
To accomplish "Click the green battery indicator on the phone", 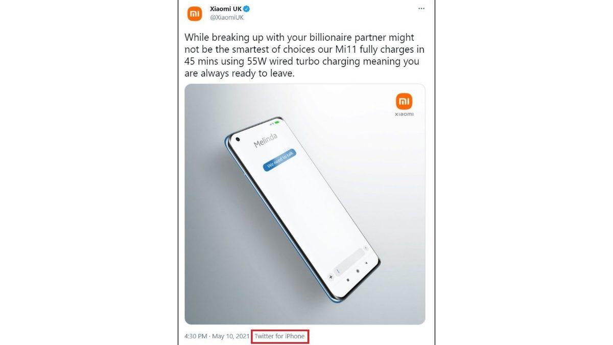I will coord(277,123).
